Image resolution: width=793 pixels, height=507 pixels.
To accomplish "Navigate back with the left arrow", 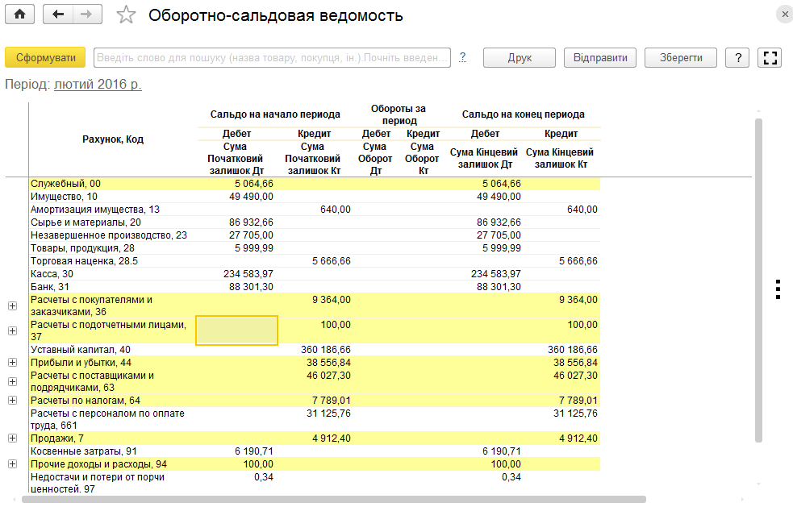I will [58, 15].
